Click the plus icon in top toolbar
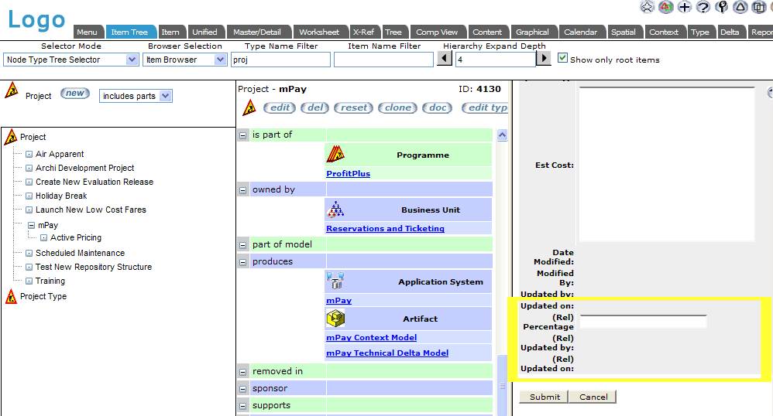 [x=684, y=7]
